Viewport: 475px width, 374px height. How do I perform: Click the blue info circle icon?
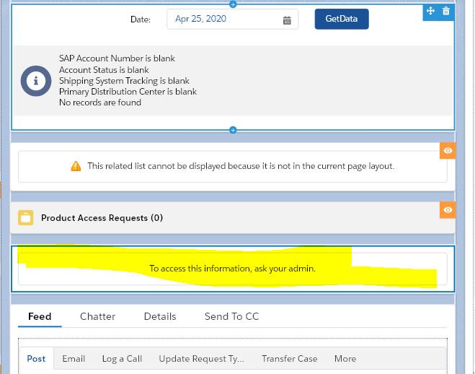pyautogui.click(x=34, y=80)
